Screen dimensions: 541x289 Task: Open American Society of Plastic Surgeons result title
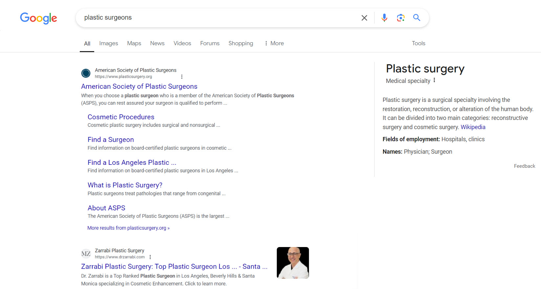pos(139,87)
